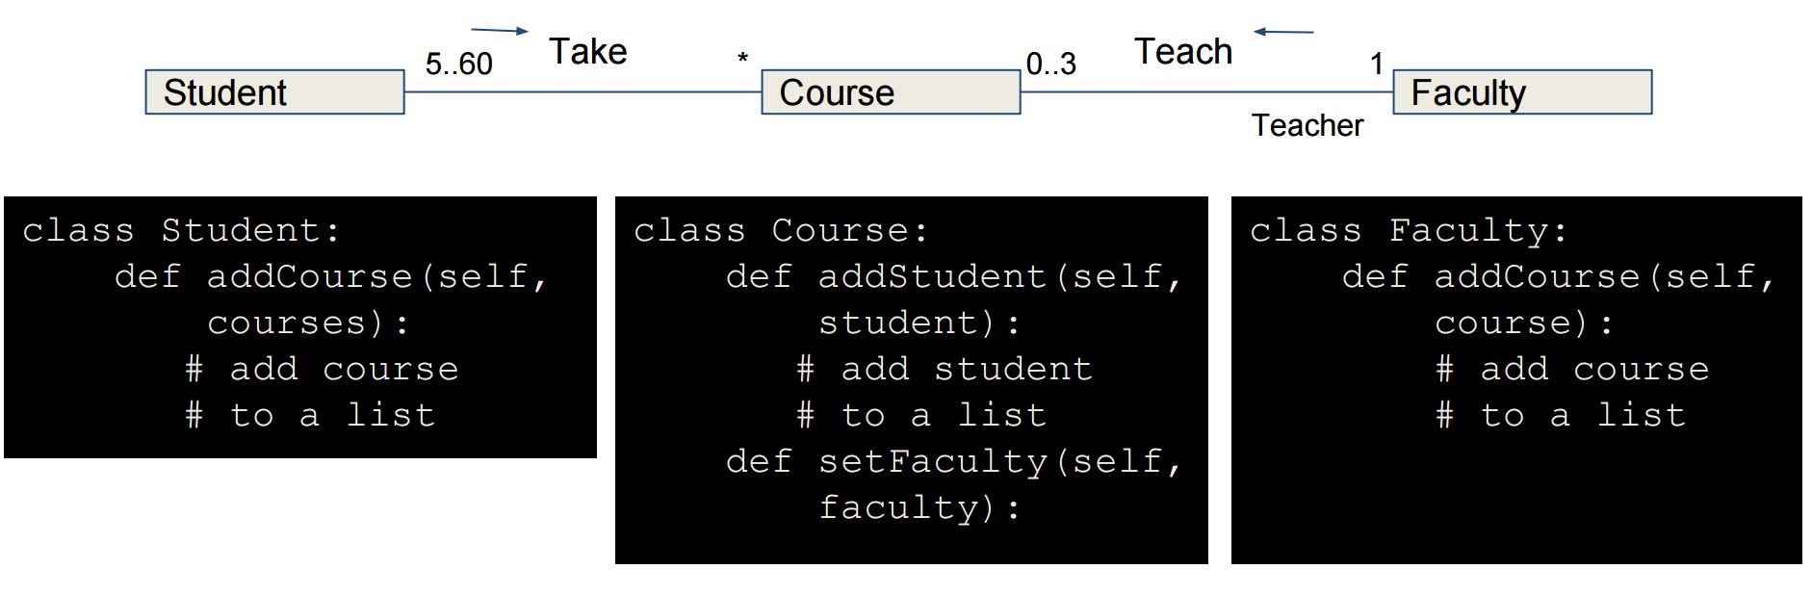Viewport: 1812px width, 595px height.
Task: Click the class Faculty code header
Action: [1409, 231]
